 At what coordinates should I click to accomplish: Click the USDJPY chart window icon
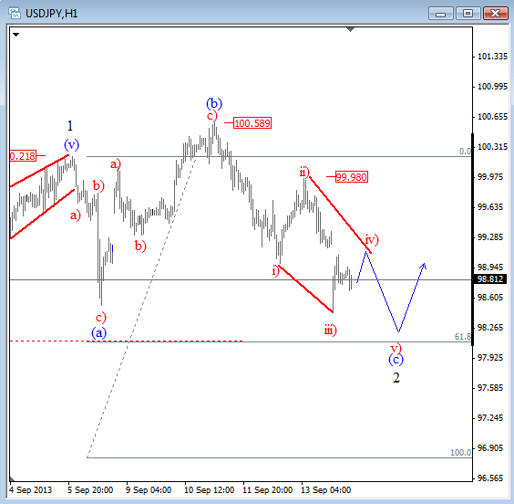pyautogui.click(x=15, y=13)
